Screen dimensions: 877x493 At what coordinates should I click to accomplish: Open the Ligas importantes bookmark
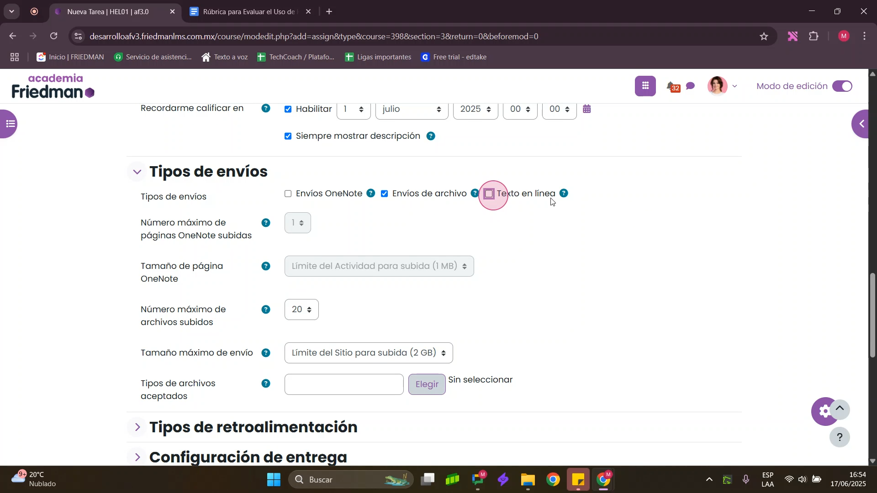pos(378,57)
